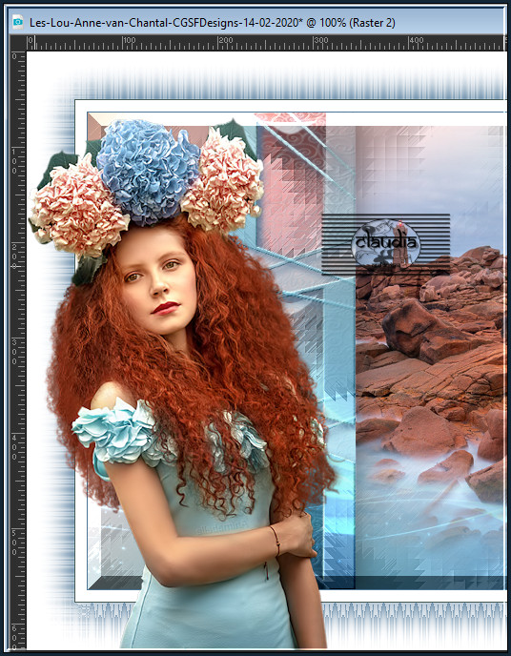The width and height of the screenshot is (511, 656).
Task: Click the woman's red lips
Action: [166, 308]
